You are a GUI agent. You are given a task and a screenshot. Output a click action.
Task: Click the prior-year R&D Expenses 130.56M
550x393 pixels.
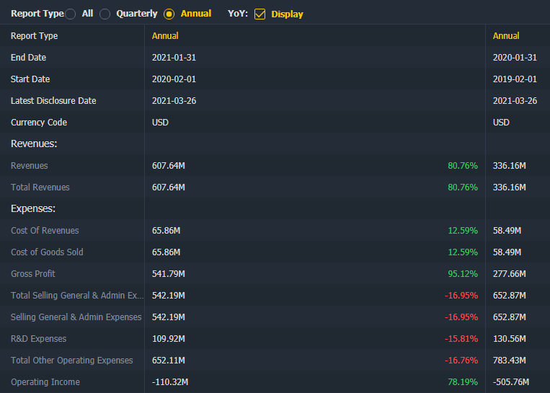[x=510, y=339]
